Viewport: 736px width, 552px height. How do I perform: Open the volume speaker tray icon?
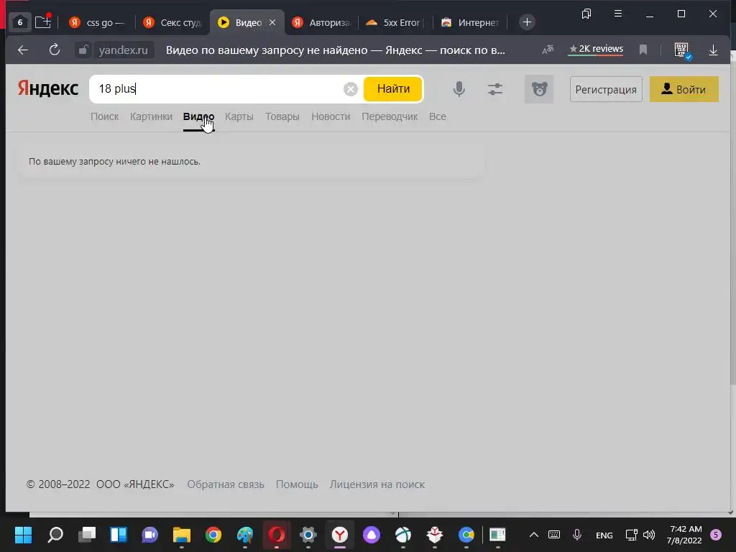point(649,535)
